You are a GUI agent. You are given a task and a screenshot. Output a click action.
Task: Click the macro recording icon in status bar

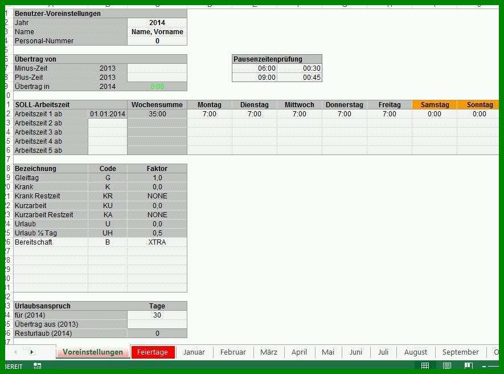pyautogui.click(x=38, y=366)
